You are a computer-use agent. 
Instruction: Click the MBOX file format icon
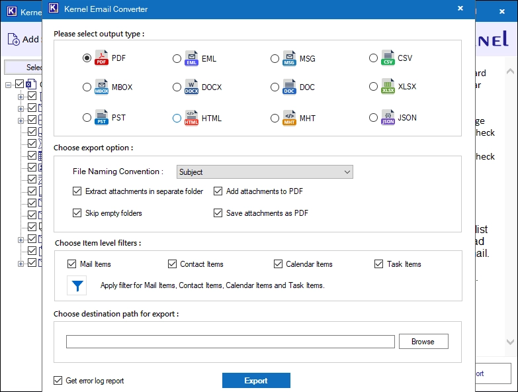(x=101, y=87)
